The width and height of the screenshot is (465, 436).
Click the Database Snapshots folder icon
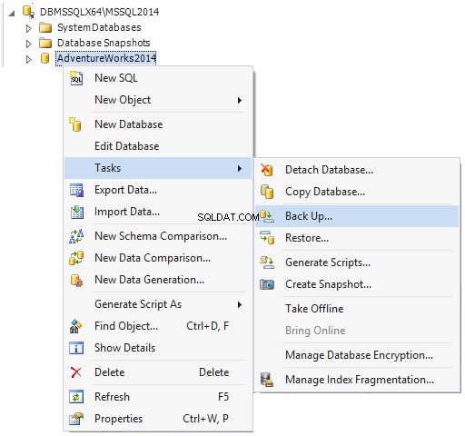[x=45, y=43]
